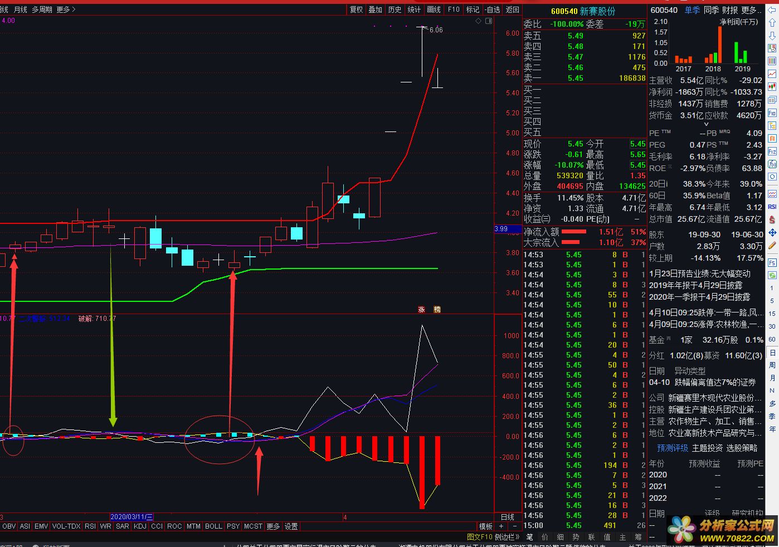
Task: Click the back arrow icon in right sidebar
Action: coord(772,9)
